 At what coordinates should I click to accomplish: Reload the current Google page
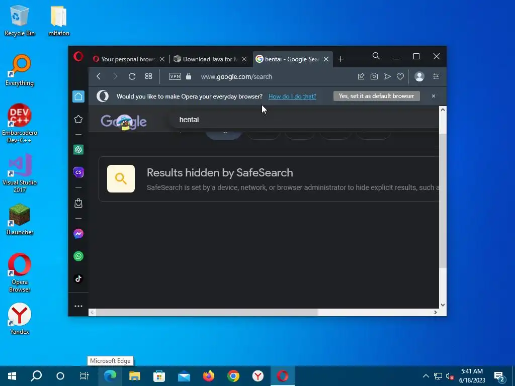(132, 76)
